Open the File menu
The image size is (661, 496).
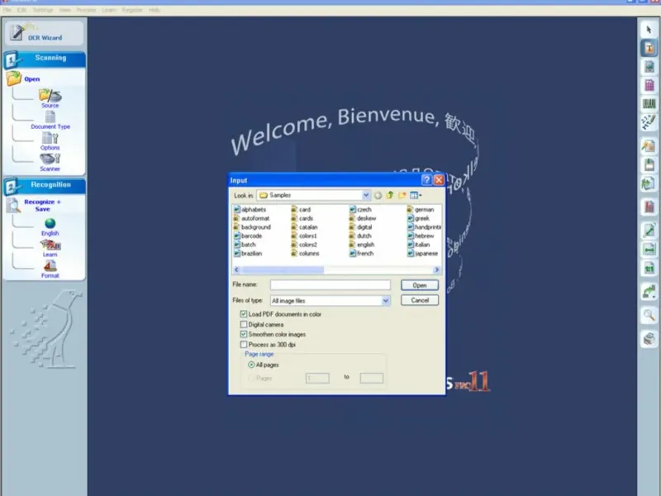click(7, 10)
